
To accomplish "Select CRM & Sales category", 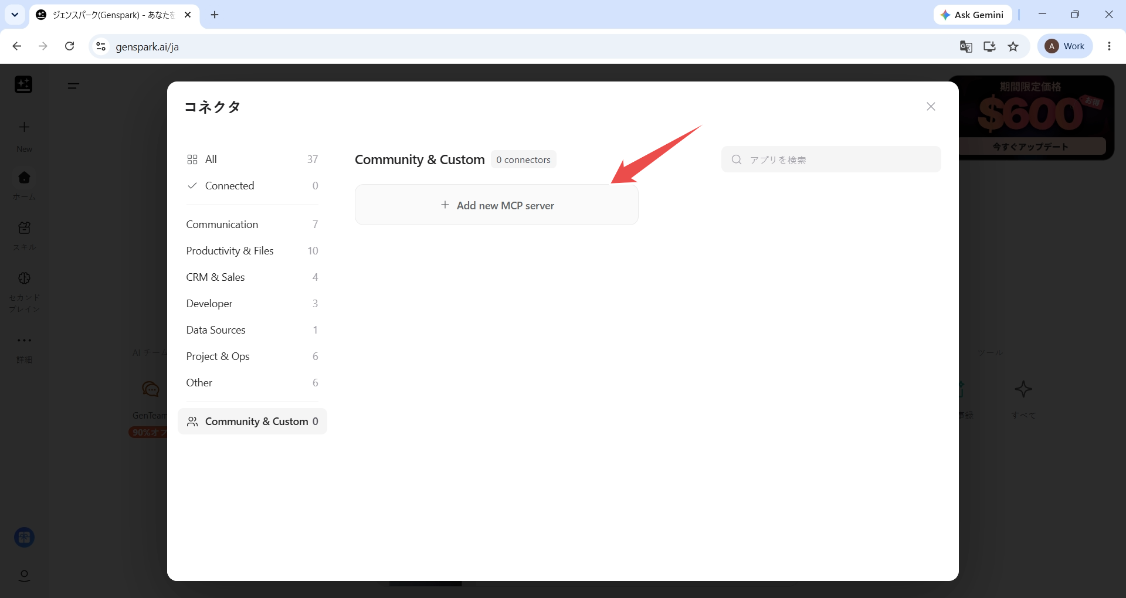I will point(252,277).
